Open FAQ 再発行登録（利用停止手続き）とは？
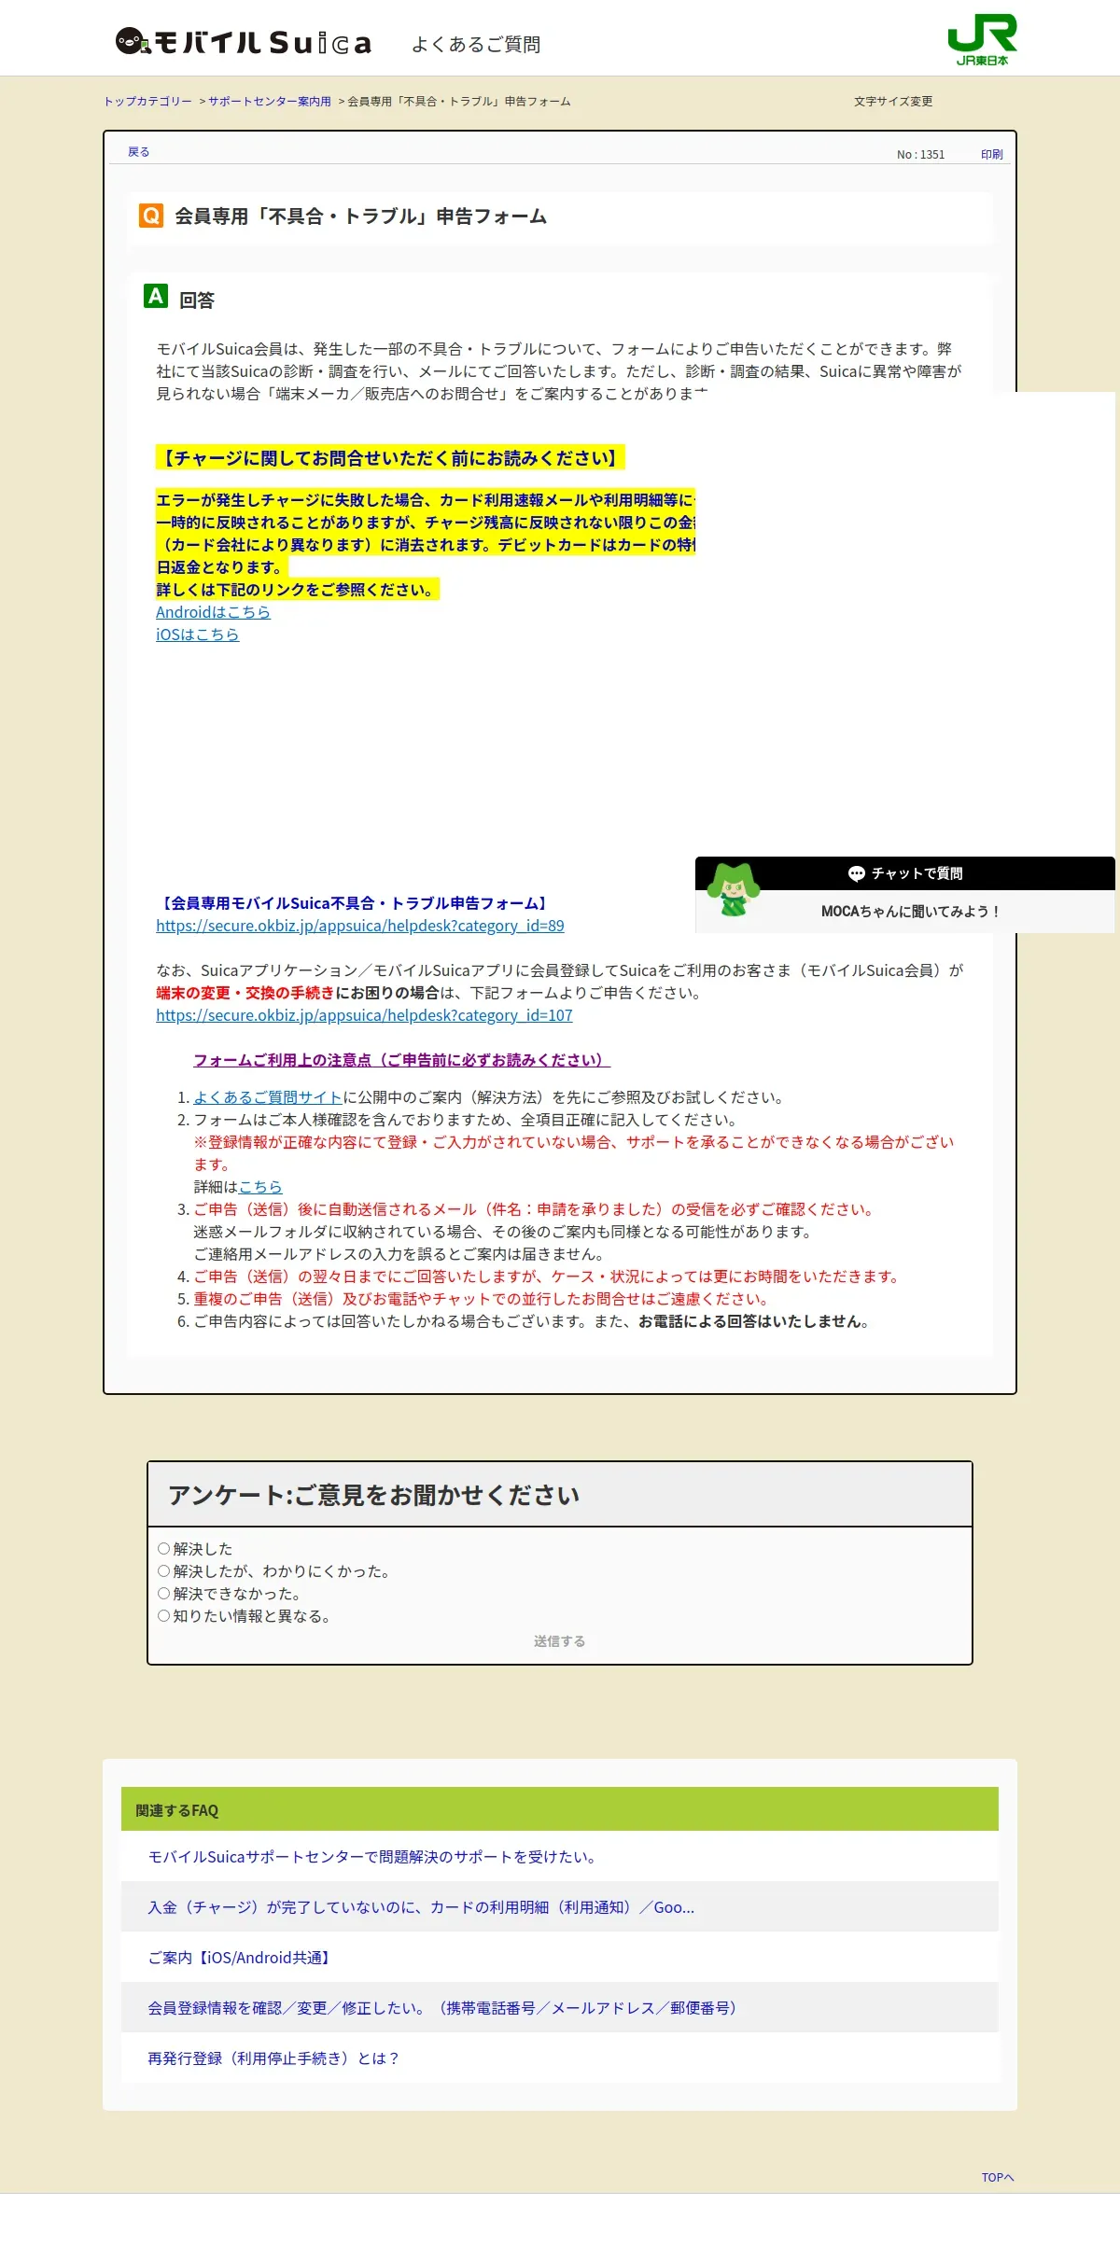1120x2246 pixels. point(273,2058)
